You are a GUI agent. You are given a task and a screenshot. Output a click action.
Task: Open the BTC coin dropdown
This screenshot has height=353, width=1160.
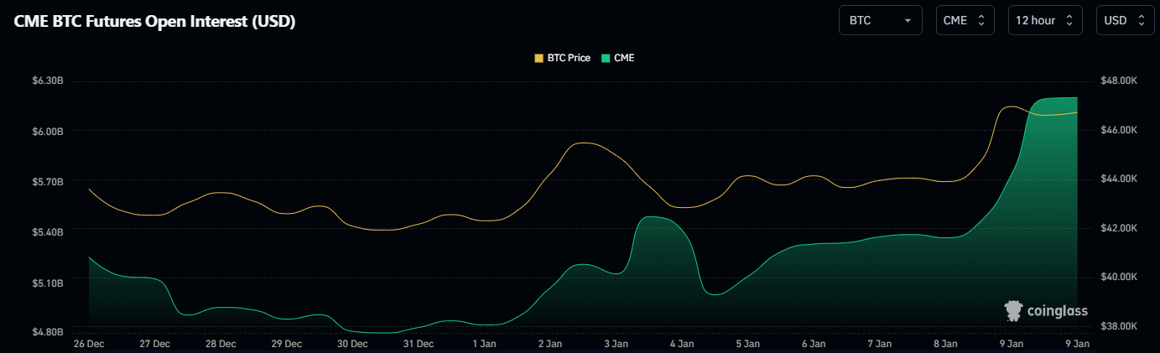point(880,20)
